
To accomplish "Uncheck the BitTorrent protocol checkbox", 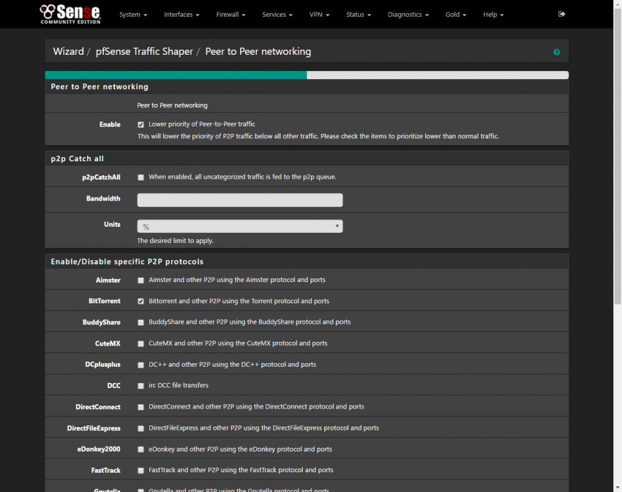I will (141, 301).
